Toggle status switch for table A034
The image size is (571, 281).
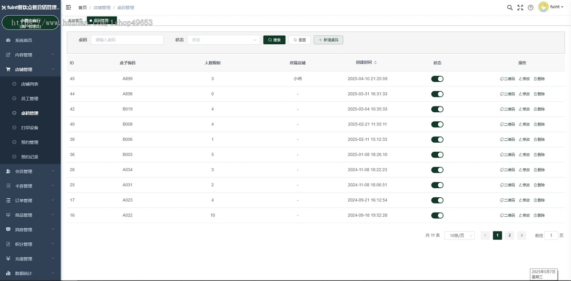pos(437,170)
